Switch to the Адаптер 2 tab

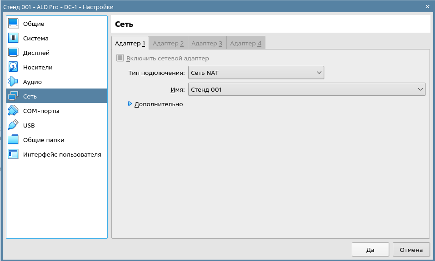tap(168, 44)
